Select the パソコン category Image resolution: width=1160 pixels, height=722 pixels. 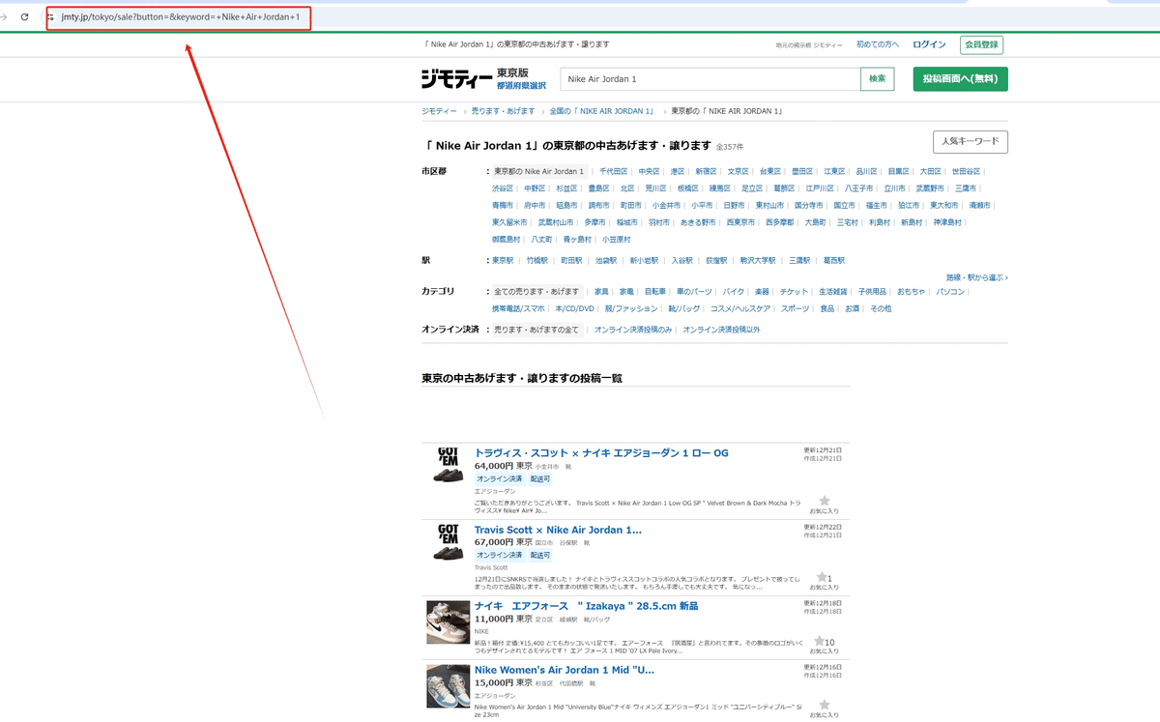click(949, 291)
